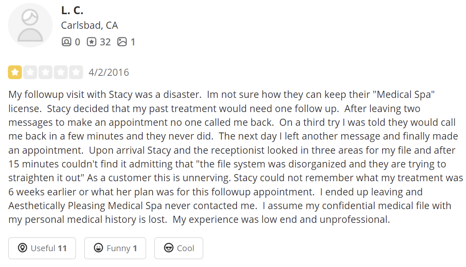Click the fourth empty rating star
This screenshot has height=267, width=466.
click(60, 72)
